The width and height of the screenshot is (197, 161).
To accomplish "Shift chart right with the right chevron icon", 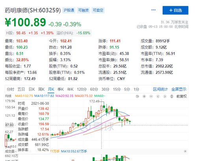I will click(x=165, y=96).
